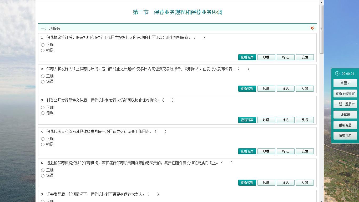Click 查看答案 for question 1
This screenshot has height=202, width=359.
(247, 57)
